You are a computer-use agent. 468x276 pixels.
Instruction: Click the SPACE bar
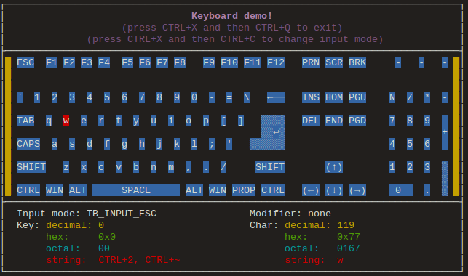pos(136,190)
